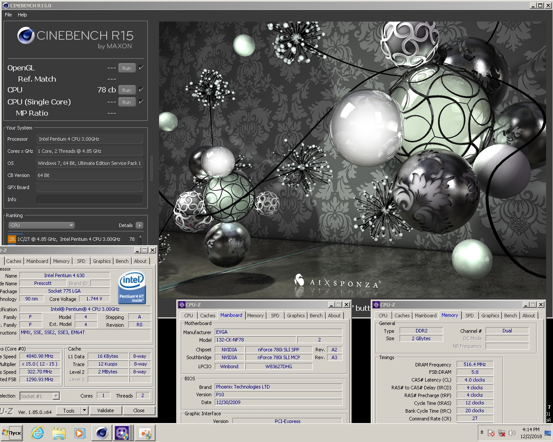The image size is (553, 442).
Task: Select About tab in Memory CPU-Z window
Action: [x=529, y=316]
